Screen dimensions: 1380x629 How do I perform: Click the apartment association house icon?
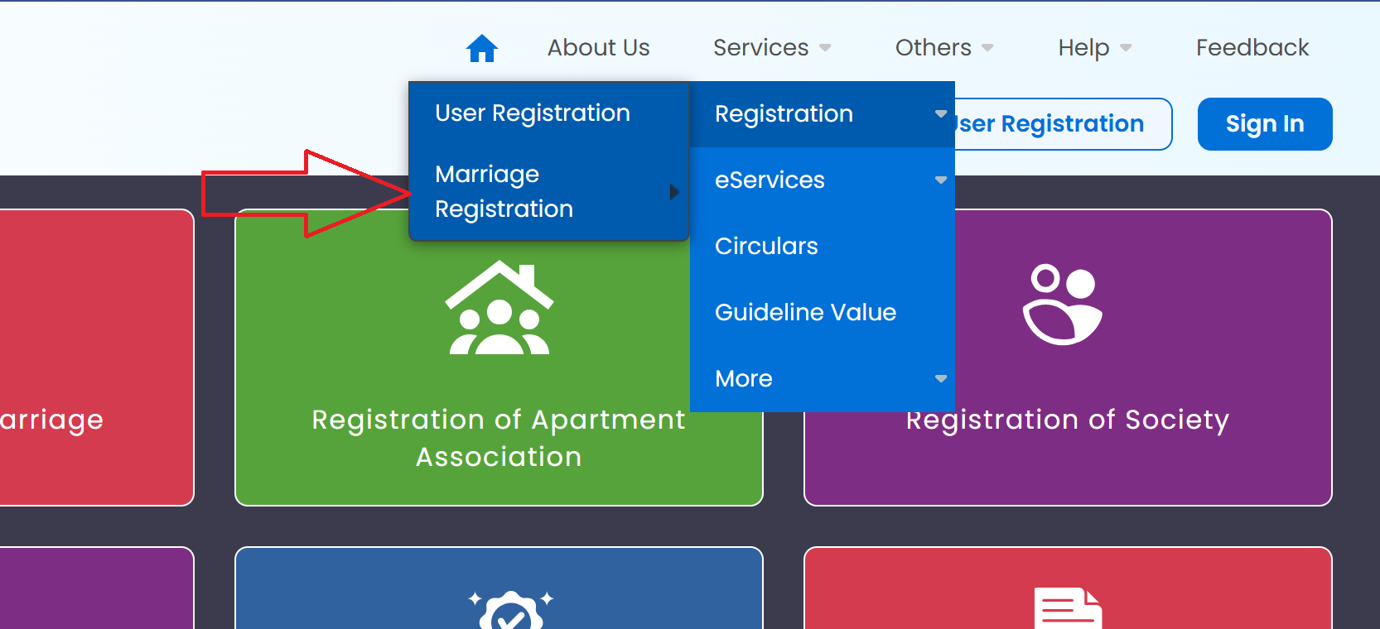point(499,308)
